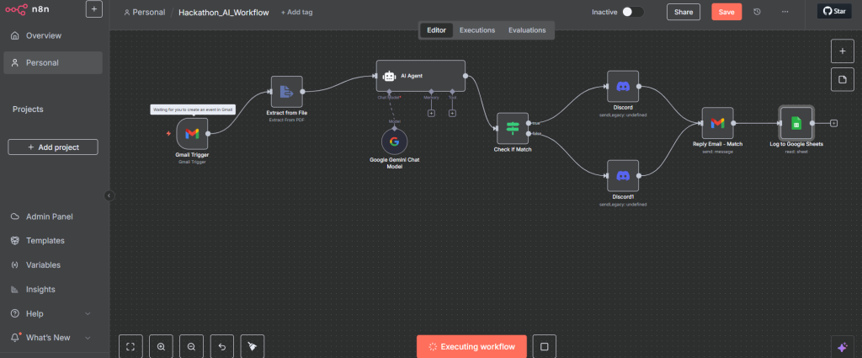Collapse the left sidebar panel
The width and height of the screenshot is (862, 358).
pyautogui.click(x=109, y=195)
